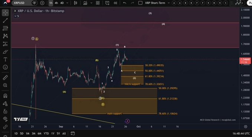The width and height of the screenshot is (252, 137).
Task: Select the ruler measure tool
Action: (5, 78)
